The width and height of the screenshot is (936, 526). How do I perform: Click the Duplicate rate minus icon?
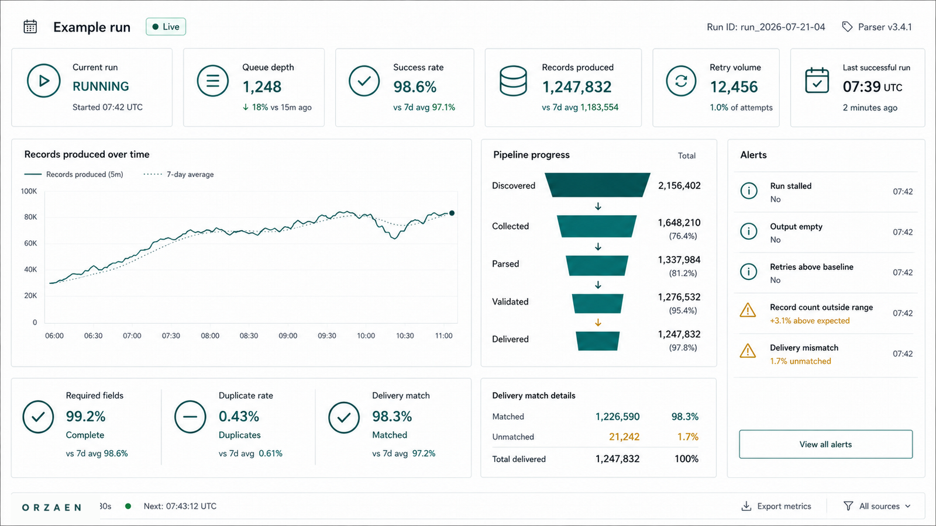coord(190,417)
